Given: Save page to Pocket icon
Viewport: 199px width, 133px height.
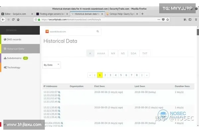Looking at the screenshot, I should point(163,20).
